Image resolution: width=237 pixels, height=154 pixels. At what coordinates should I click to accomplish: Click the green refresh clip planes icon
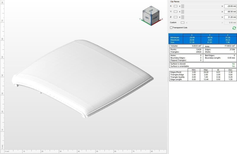[234, 28]
